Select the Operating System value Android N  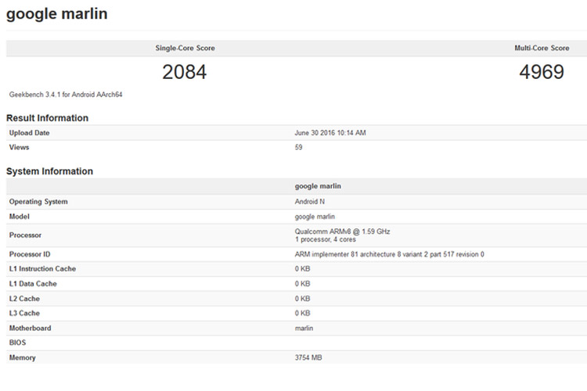312,202
